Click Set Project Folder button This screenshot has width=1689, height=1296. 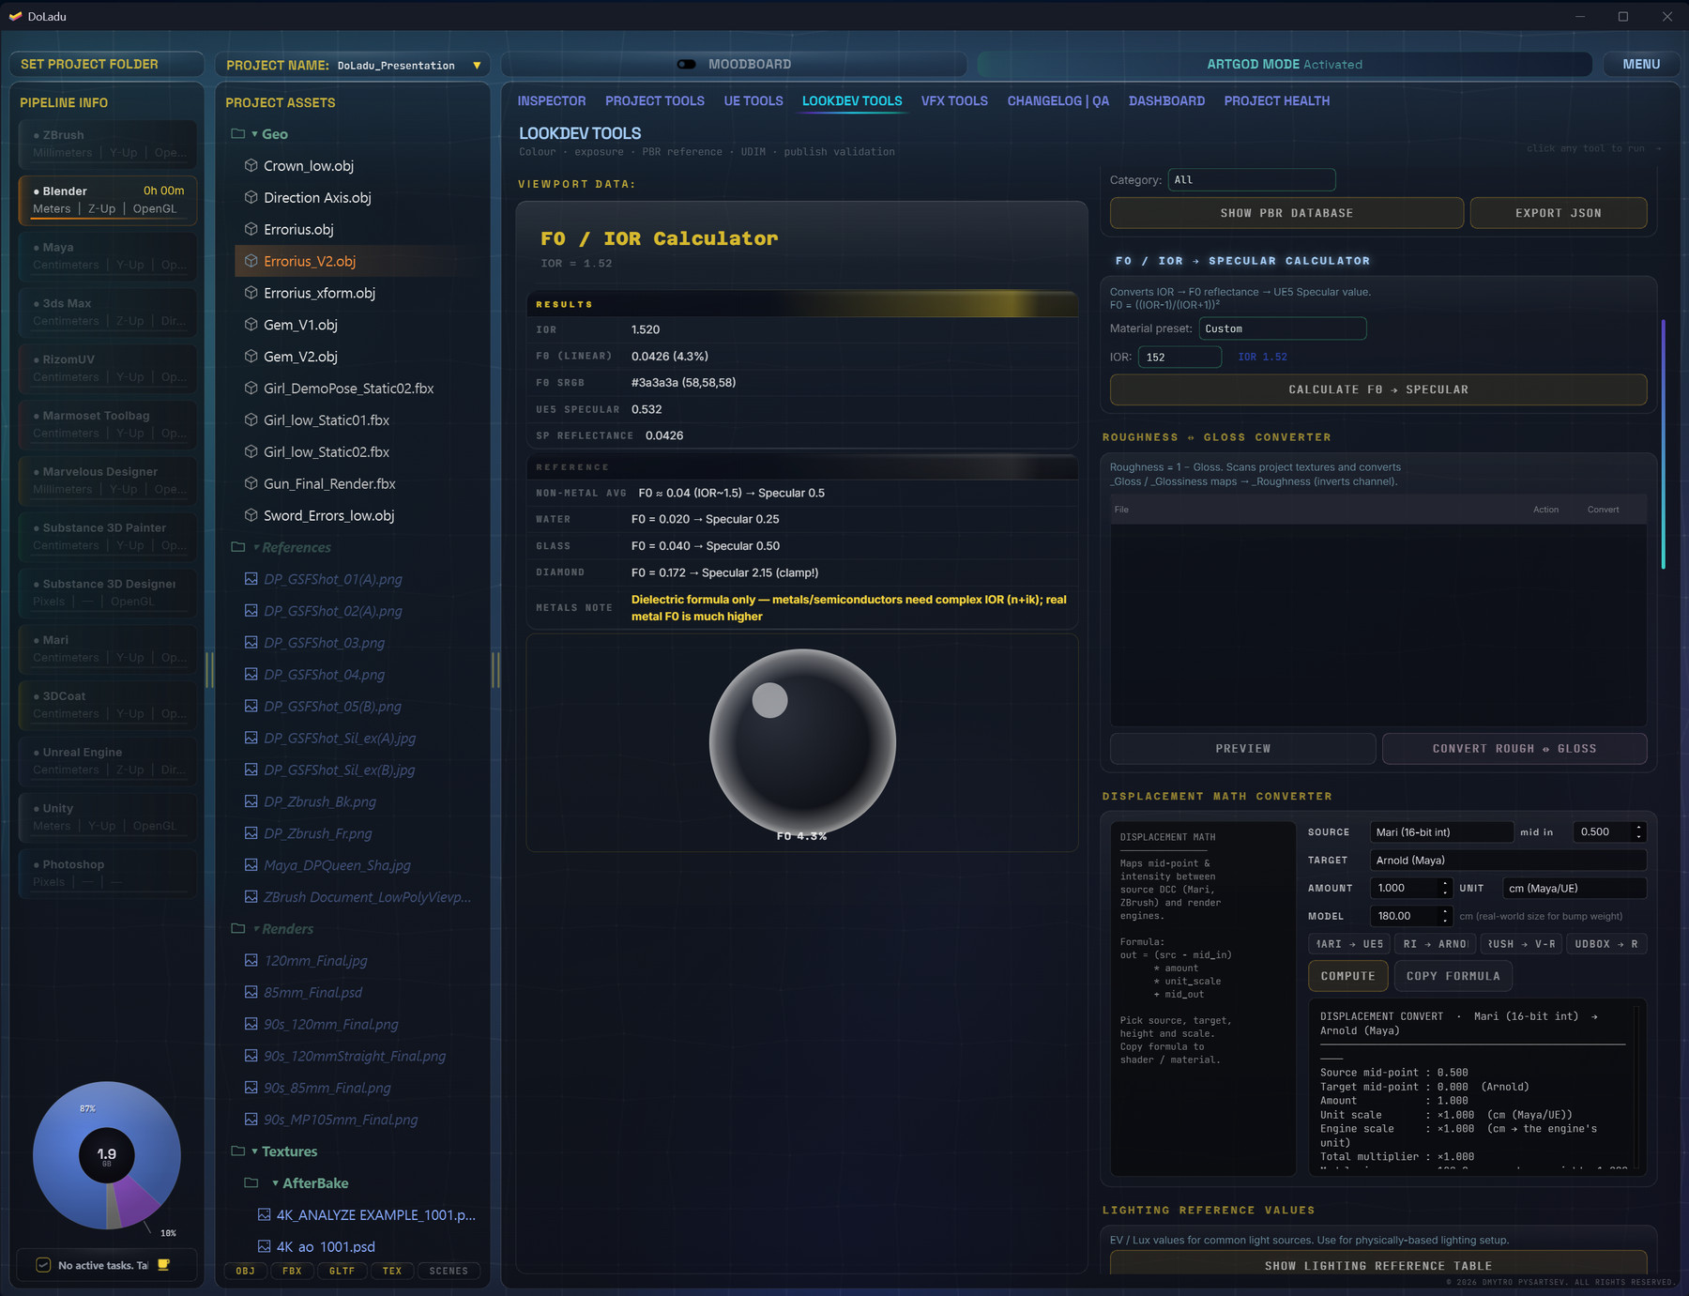[107, 64]
